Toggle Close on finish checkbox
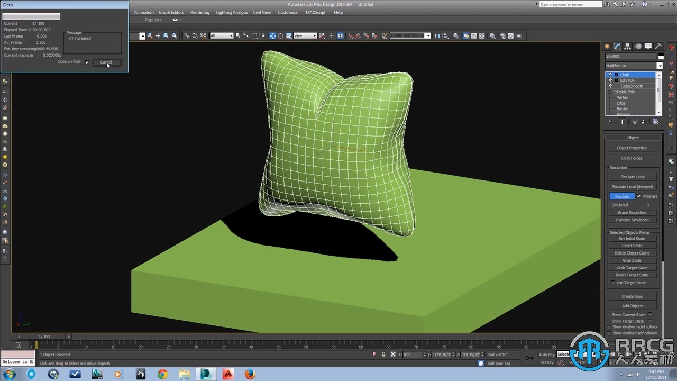677x381 pixels. 87,62
